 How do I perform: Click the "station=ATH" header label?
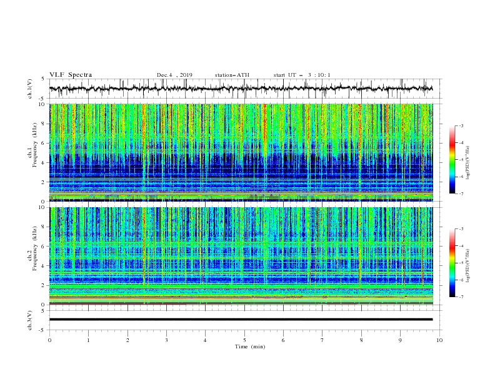232,75
